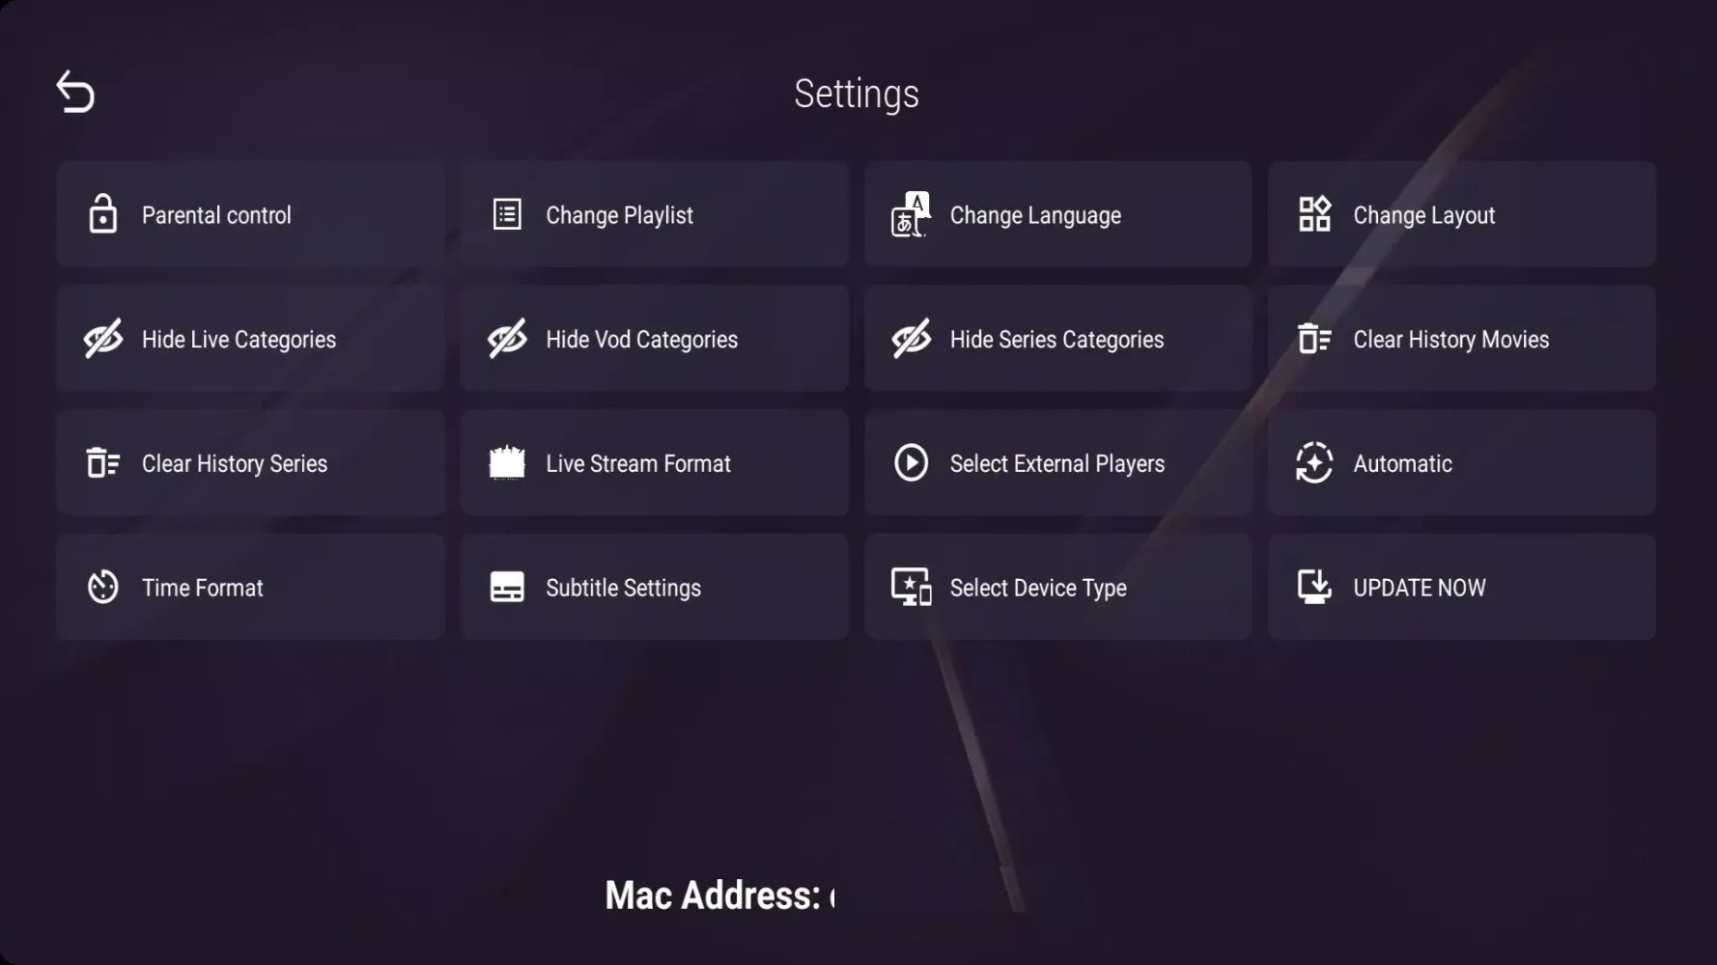Click the Change Layout grid icon

pyautogui.click(x=1313, y=214)
